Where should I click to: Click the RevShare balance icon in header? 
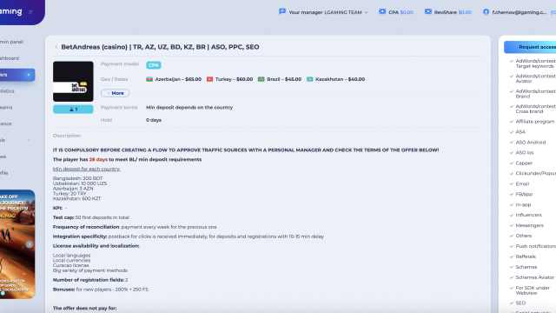point(428,11)
